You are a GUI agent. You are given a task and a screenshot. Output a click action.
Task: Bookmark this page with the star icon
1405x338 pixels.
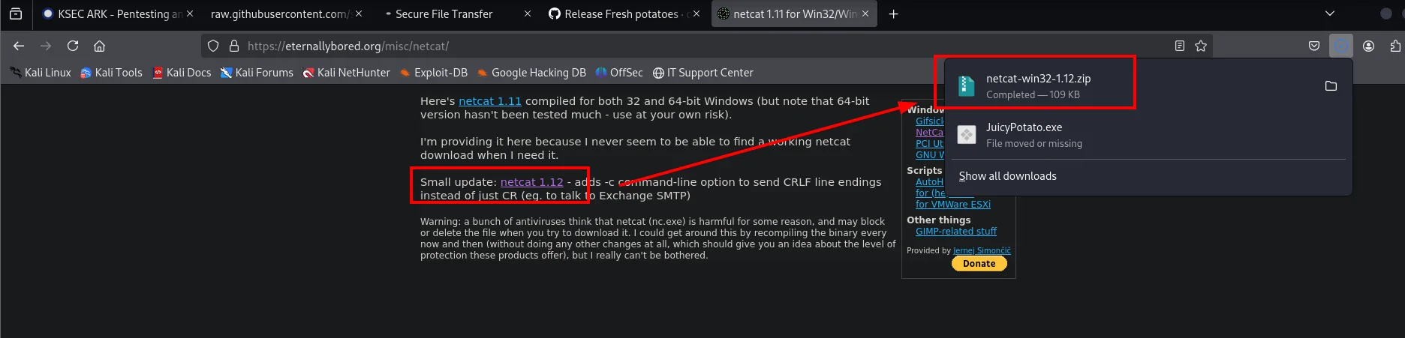[1201, 46]
